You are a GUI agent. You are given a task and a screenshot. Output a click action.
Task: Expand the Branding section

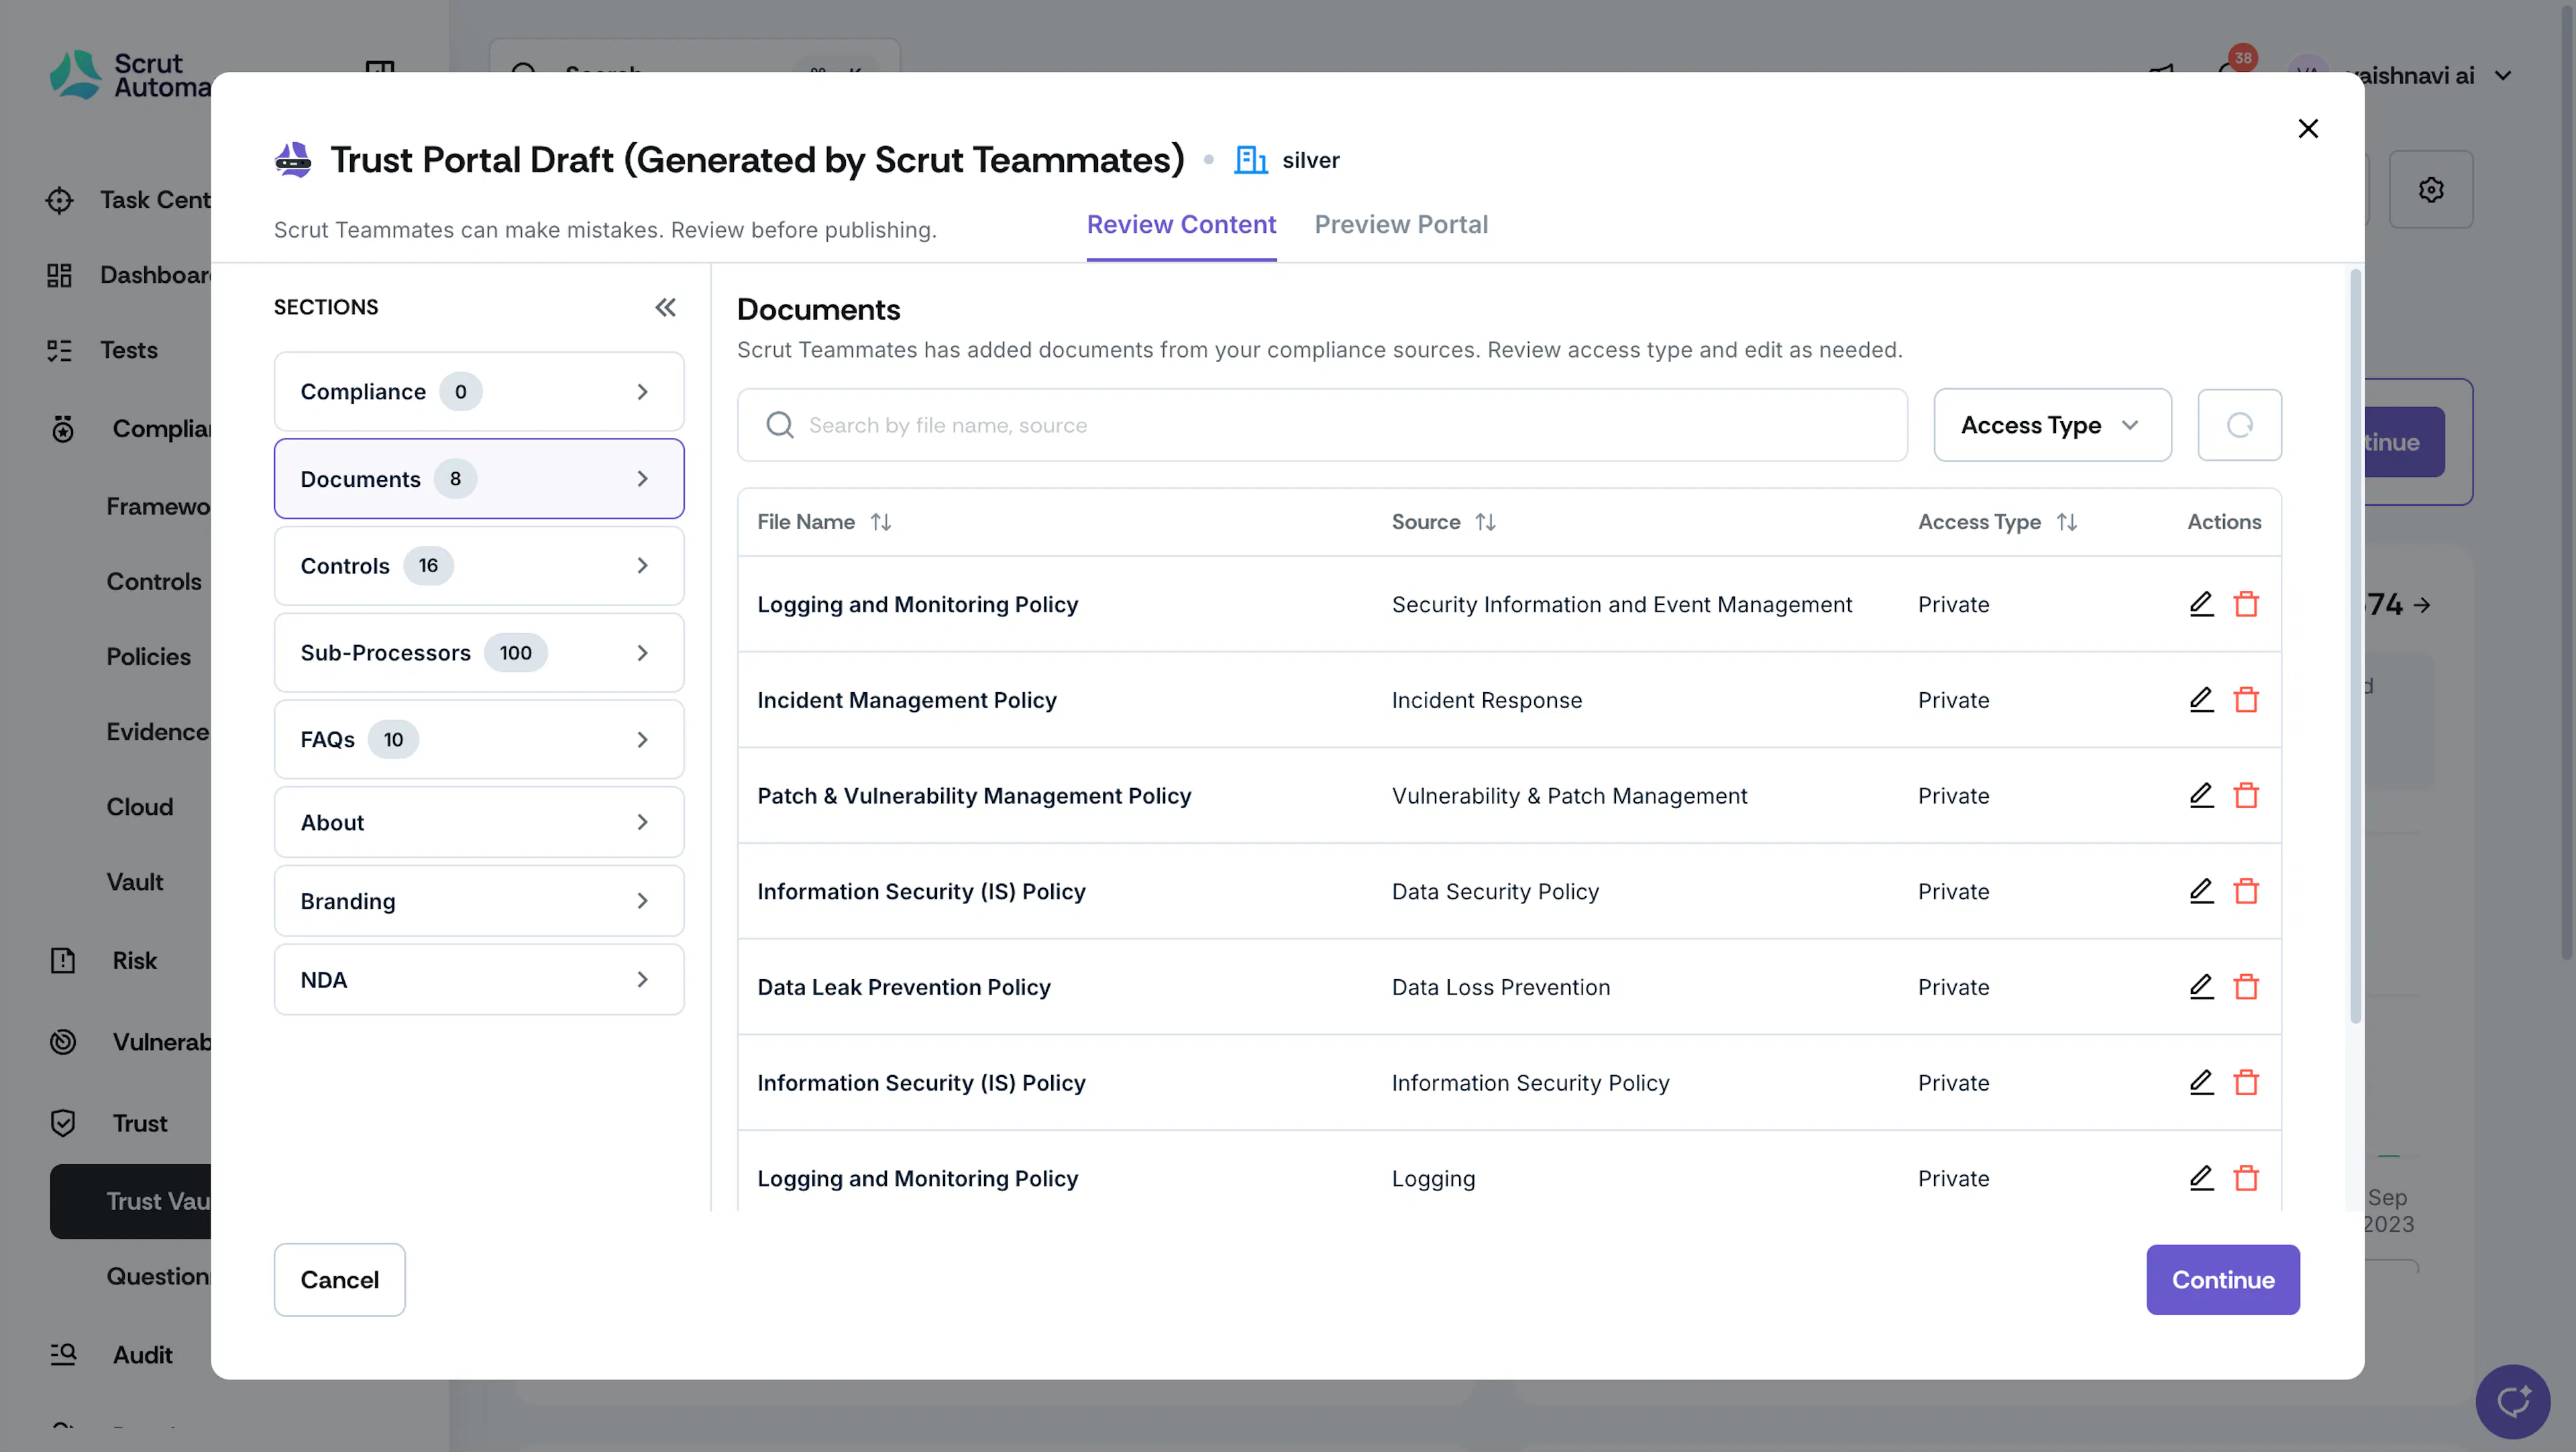tap(479, 901)
